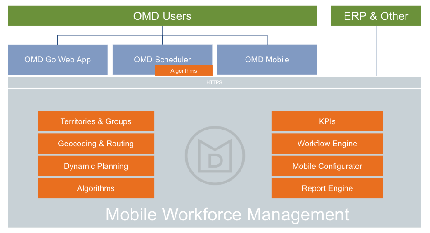Open the OMD Mobile block
Viewport: 430px width, 233px height.
[x=267, y=59]
